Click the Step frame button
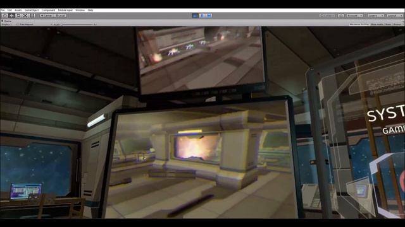The width and height of the screenshot is (405, 227). [209, 16]
